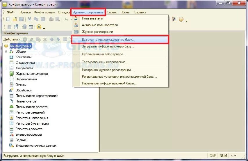Select Планы видов характеристик in the tree
The image size is (248, 161).
37,96
